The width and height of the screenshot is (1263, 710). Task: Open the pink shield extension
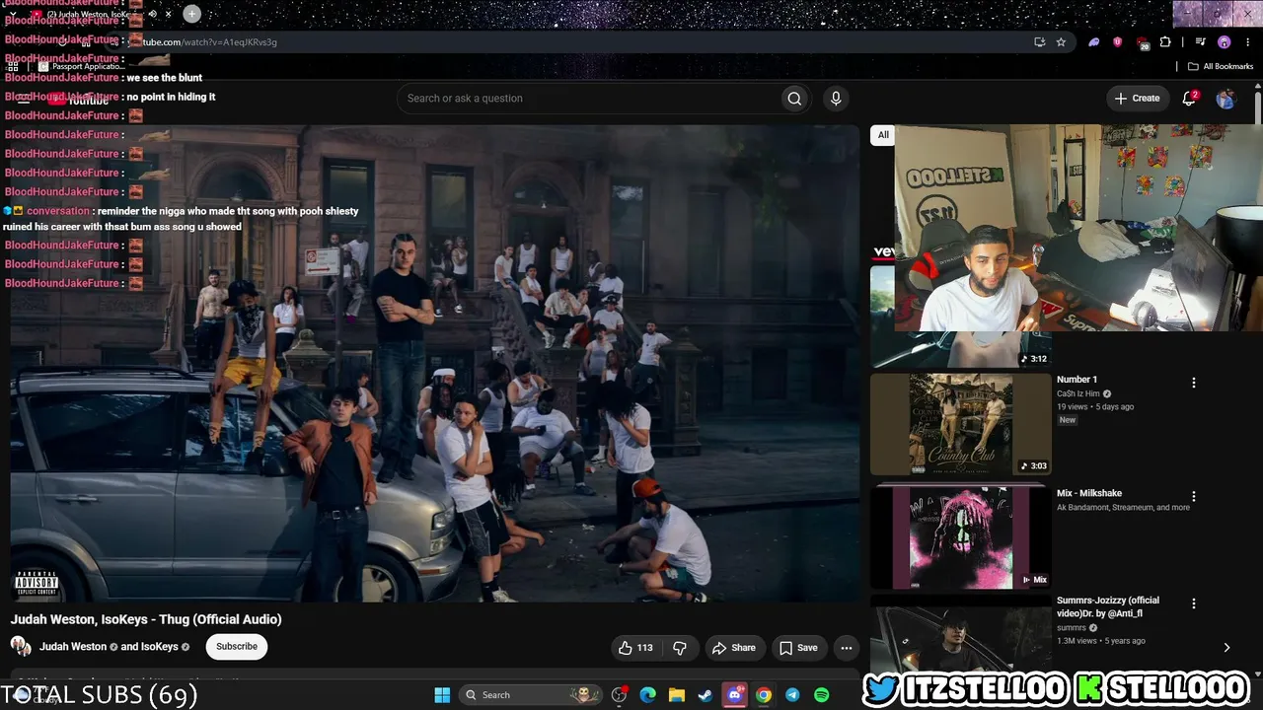click(1117, 42)
